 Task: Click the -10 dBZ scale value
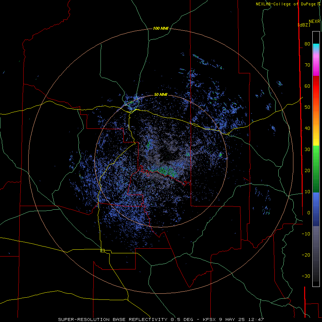tap(306, 234)
